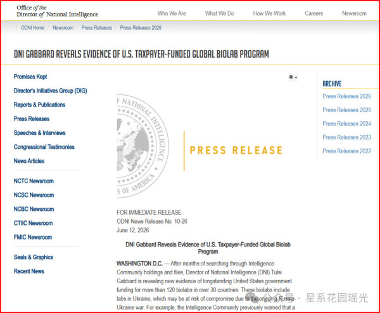Go to FMIC Newsroom
This screenshot has height=313, width=380.
[x=33, y=237]
